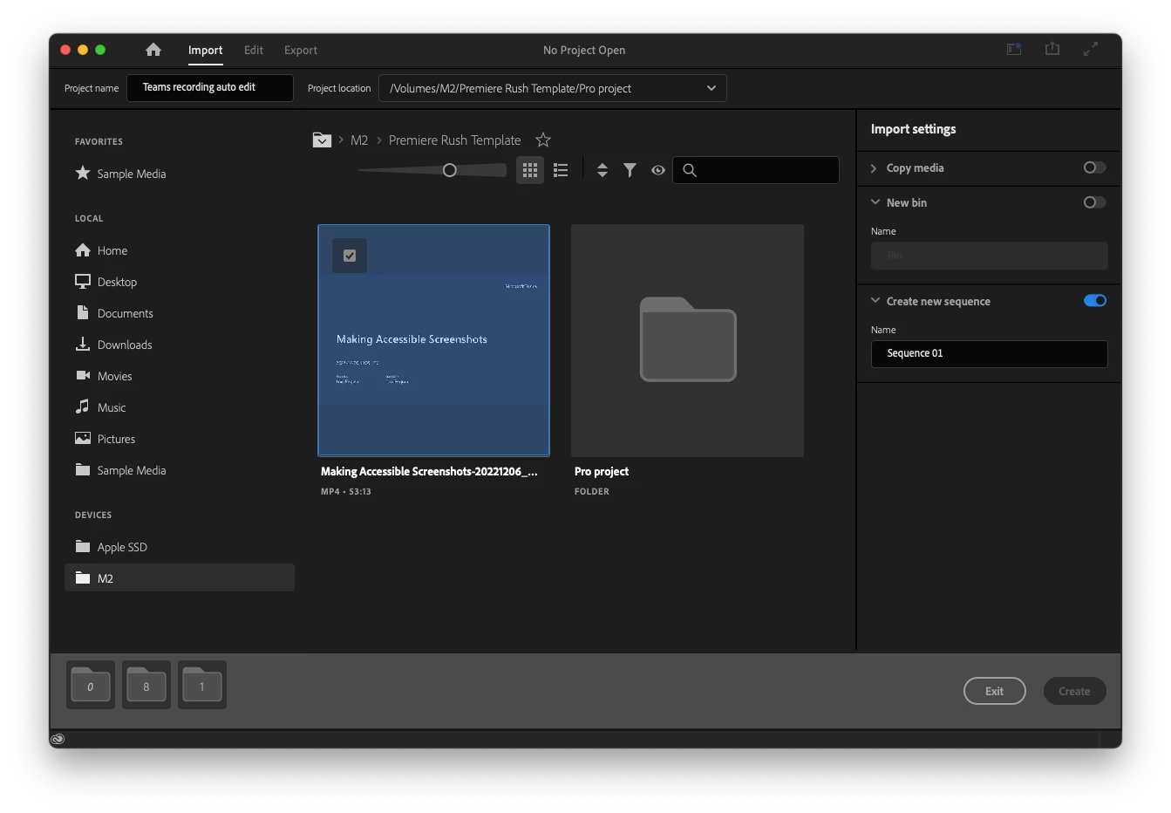Click the New bin name field
The height and width of the screenshot is (813, 1171).
click(989, 256)
